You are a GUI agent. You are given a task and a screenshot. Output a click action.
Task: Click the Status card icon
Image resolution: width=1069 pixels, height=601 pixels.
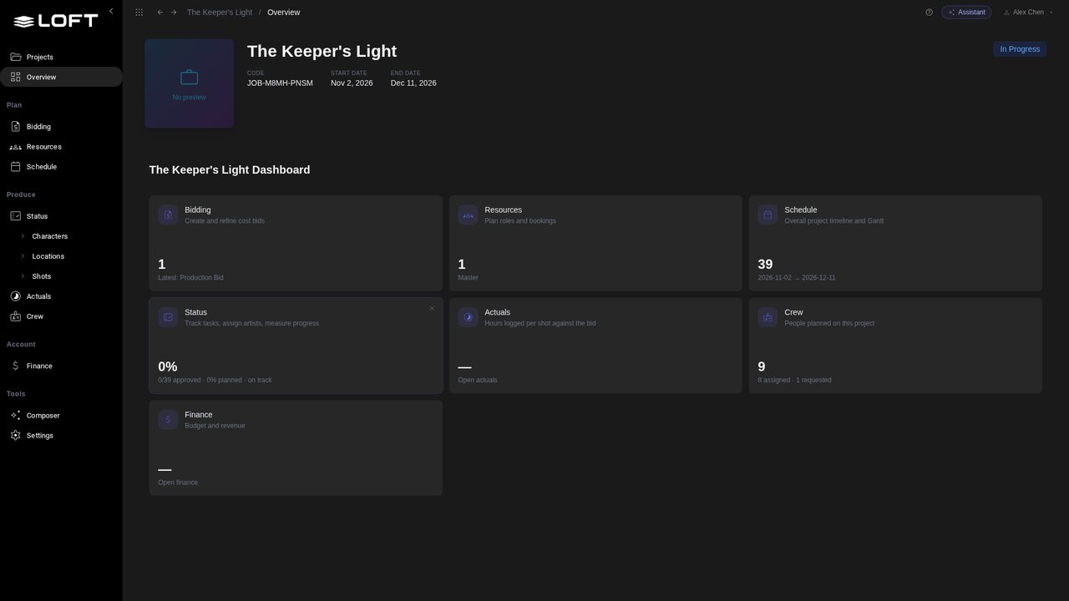[168, 317]
